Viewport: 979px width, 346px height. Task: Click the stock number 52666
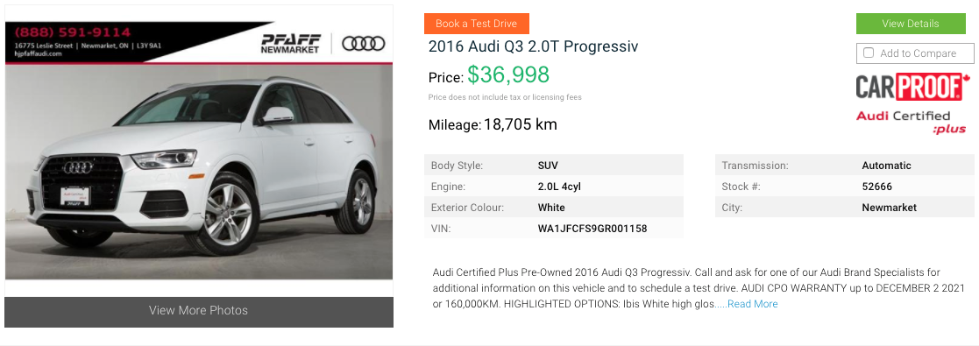pyautogui.click(x=876, y=187)
